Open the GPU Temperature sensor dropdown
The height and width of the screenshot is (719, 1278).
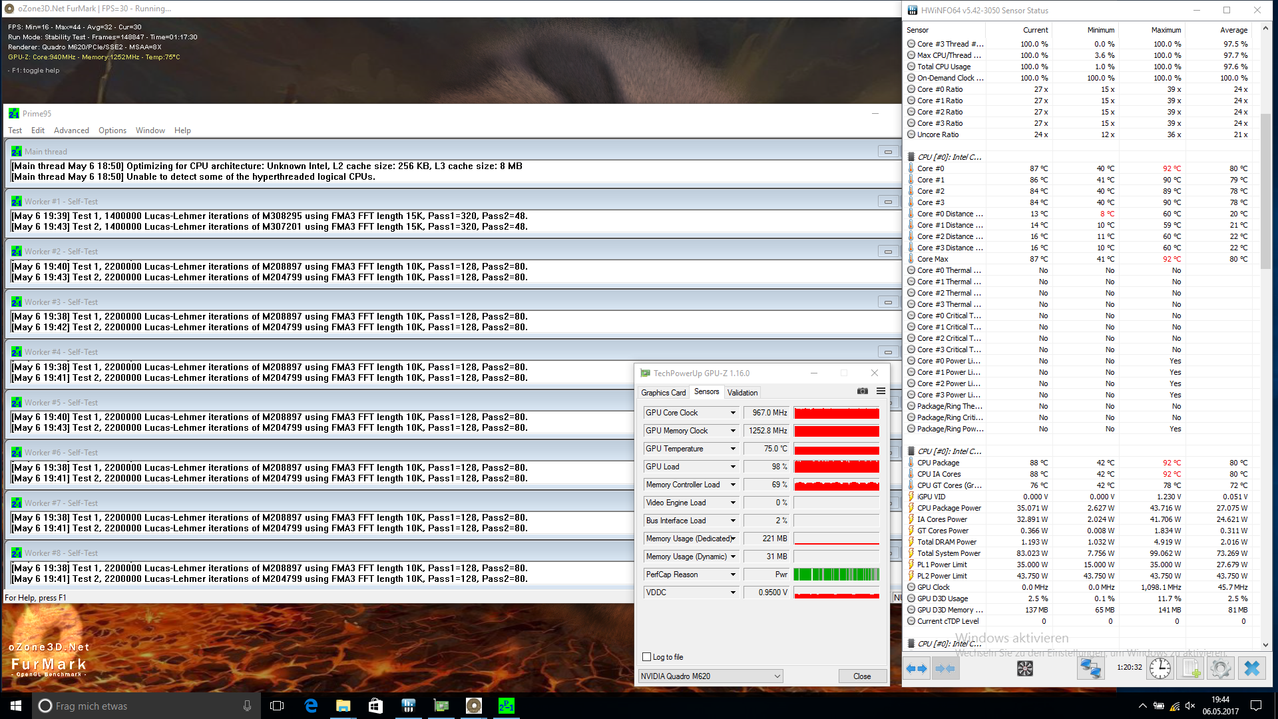coord(733,449)
